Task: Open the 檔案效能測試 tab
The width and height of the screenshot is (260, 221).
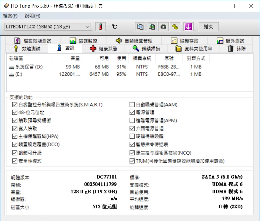Action: pyautogui.click(x=33, y=41)
